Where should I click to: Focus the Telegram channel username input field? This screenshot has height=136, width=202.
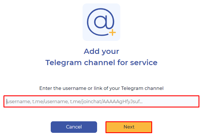click(101, 101)
